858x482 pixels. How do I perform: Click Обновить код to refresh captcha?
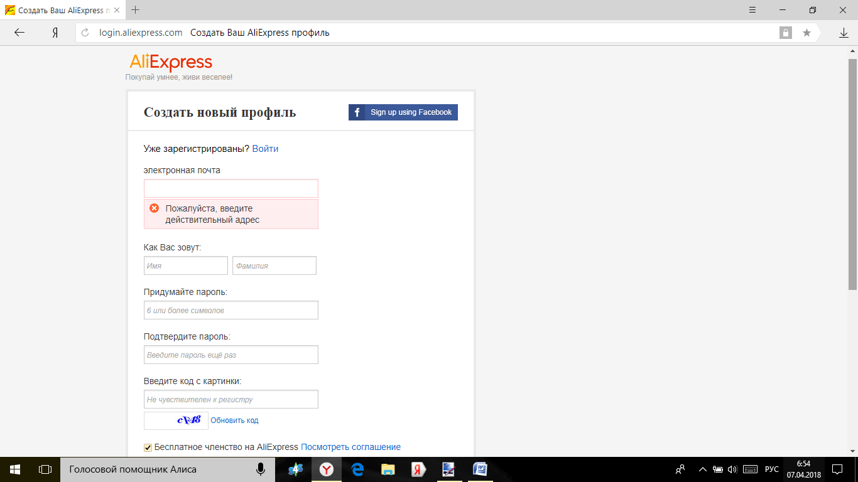234,420
